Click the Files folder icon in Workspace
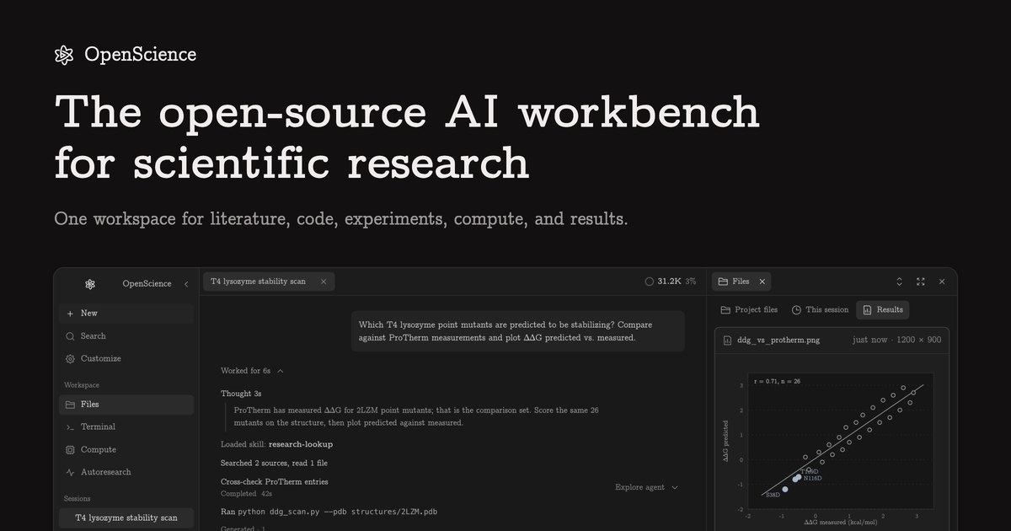This screenshot has width=1011, height=531. [71, 405]
